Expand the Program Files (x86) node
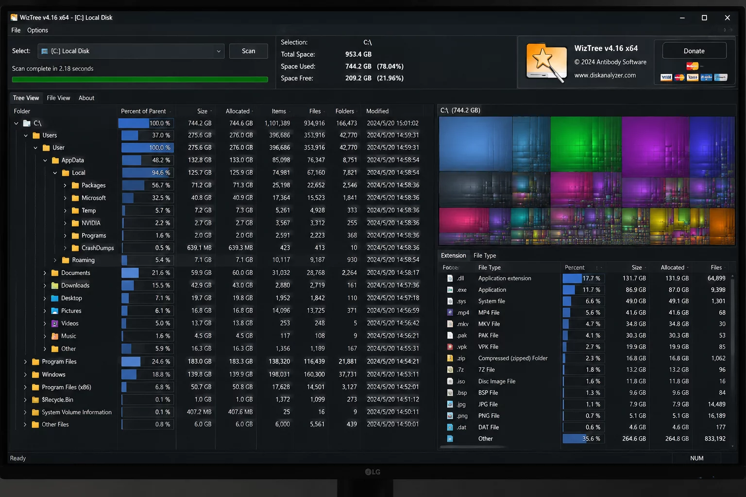Image resolution: width=746 pixels, height=497 pixels. click(25, 387)
